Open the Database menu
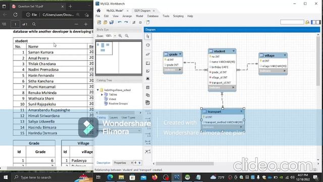Viewport: 323px width, 182px height. coord(153,16)
